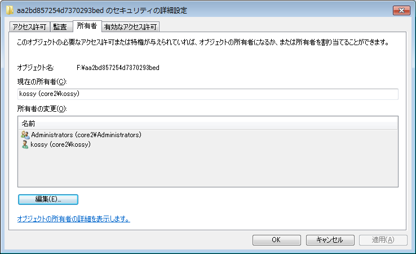Click the 現在の所有者 text field
This screenshot has width=416, height=254.
point(207,94)
